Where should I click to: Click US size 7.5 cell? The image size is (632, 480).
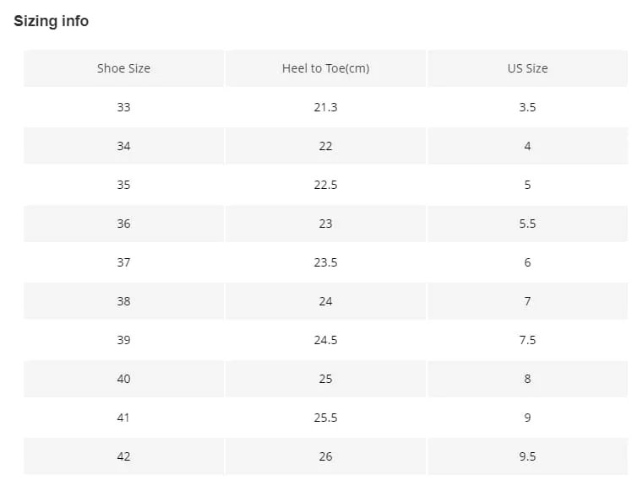tap(527, 340)
